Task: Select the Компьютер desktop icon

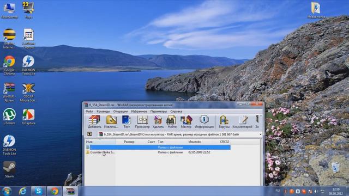Action: pyautogui.click(x=9, y=10)
